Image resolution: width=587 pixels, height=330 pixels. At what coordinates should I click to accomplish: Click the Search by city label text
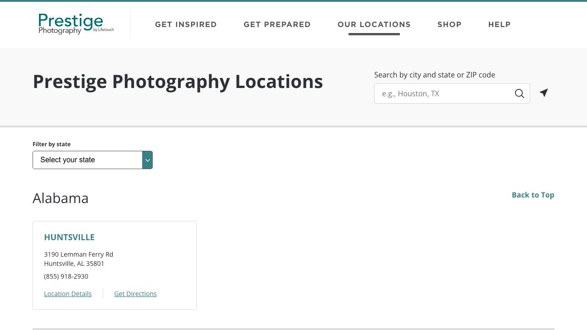434,75
